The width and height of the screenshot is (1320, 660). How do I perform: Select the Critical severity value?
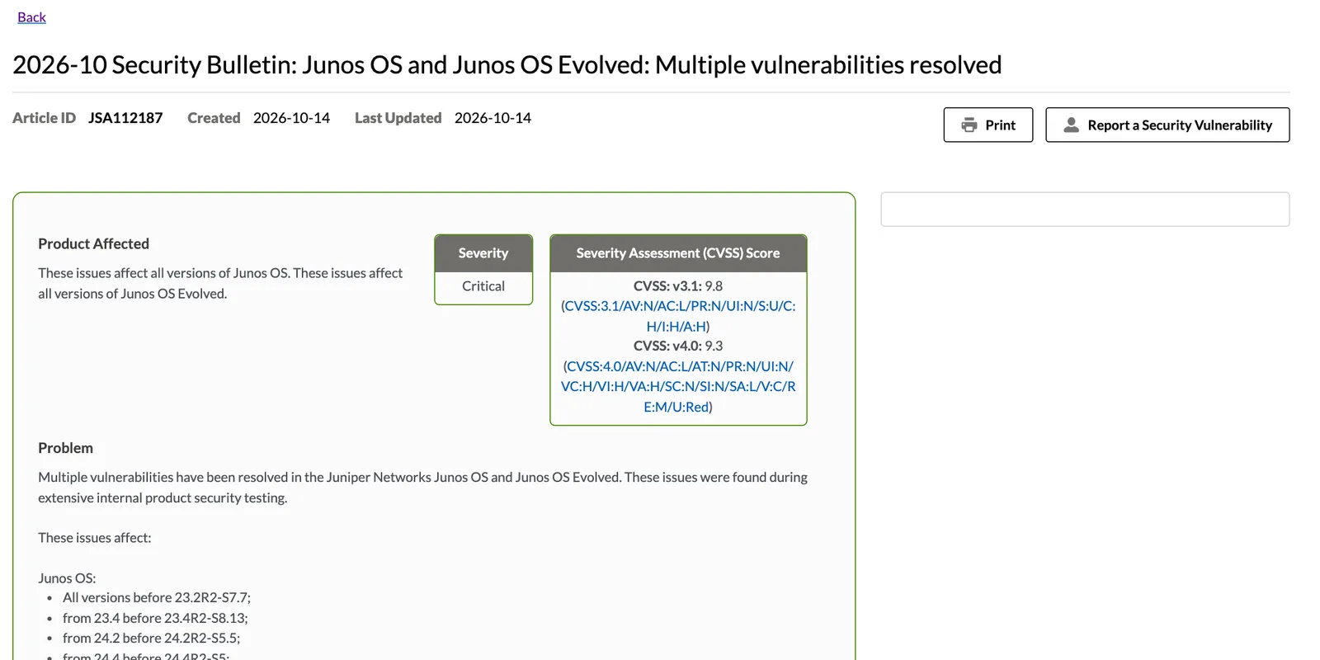click(x=483, y=286)
